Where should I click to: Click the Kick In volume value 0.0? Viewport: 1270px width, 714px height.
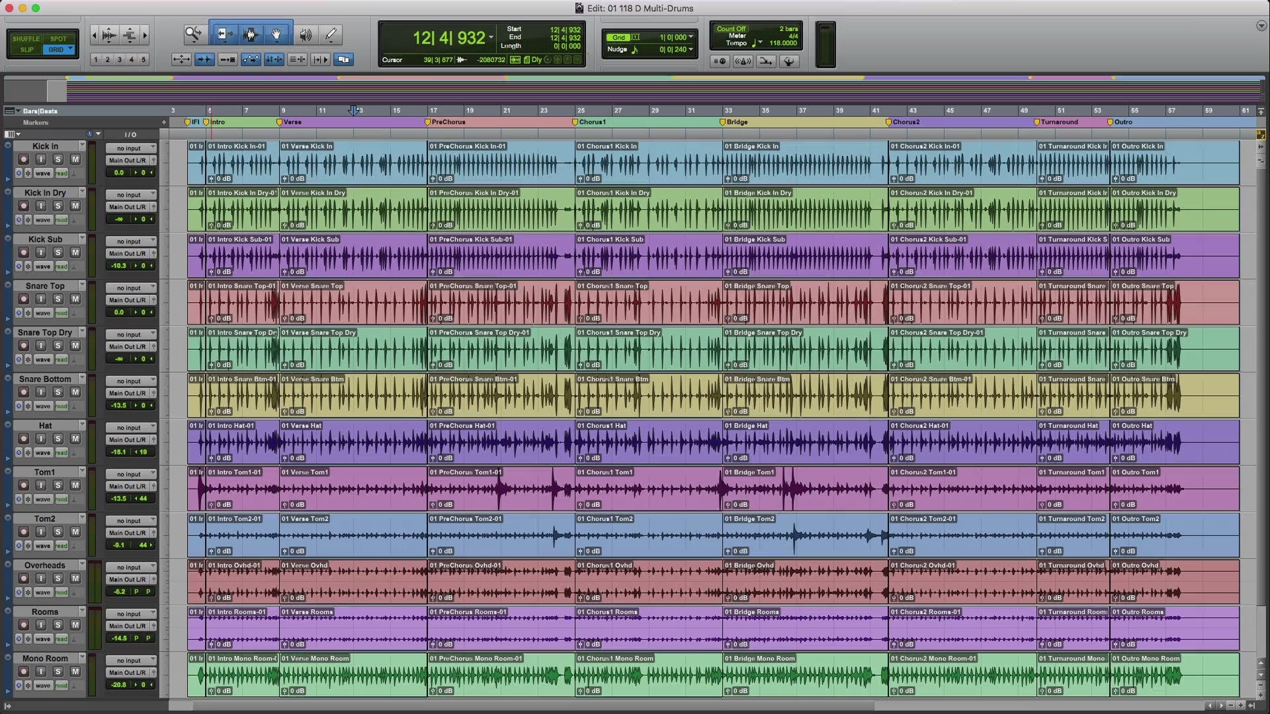pos(119,173)
